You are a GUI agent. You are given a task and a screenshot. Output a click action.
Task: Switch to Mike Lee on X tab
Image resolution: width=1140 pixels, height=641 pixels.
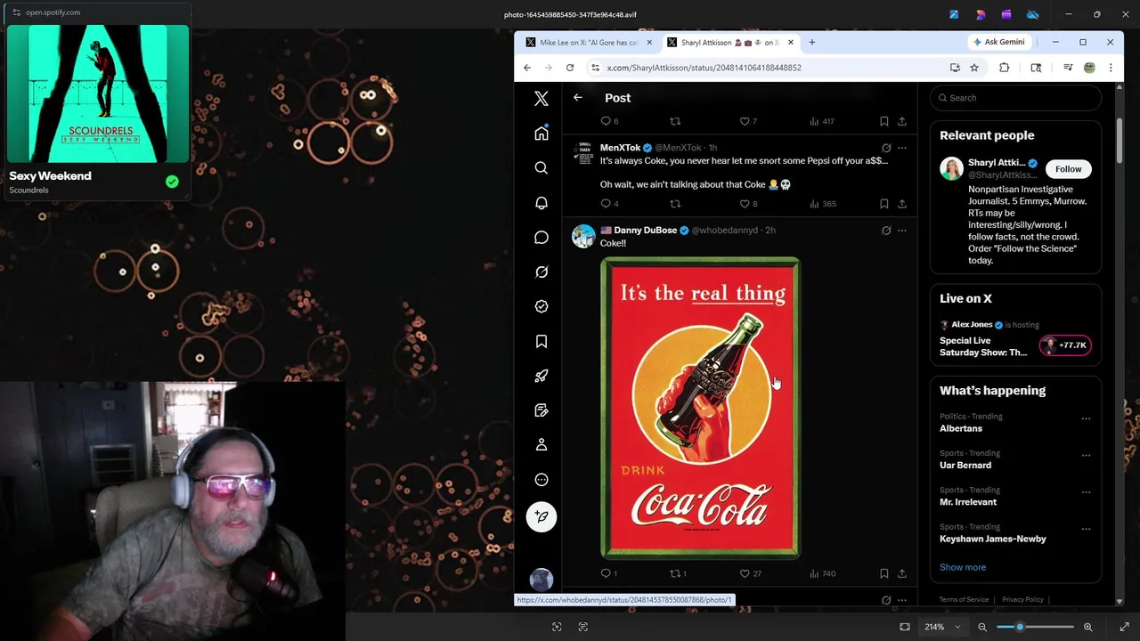588,43
